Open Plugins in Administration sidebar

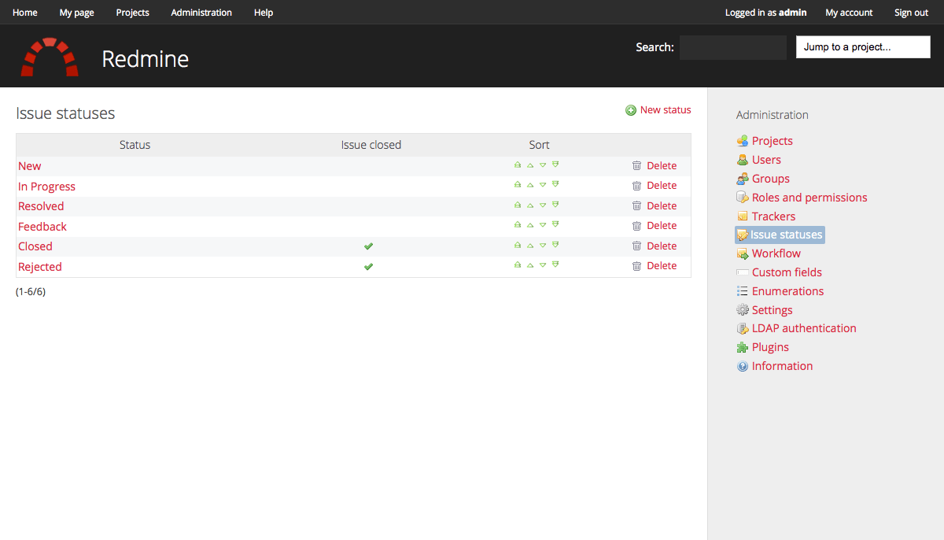coord(763,347)
